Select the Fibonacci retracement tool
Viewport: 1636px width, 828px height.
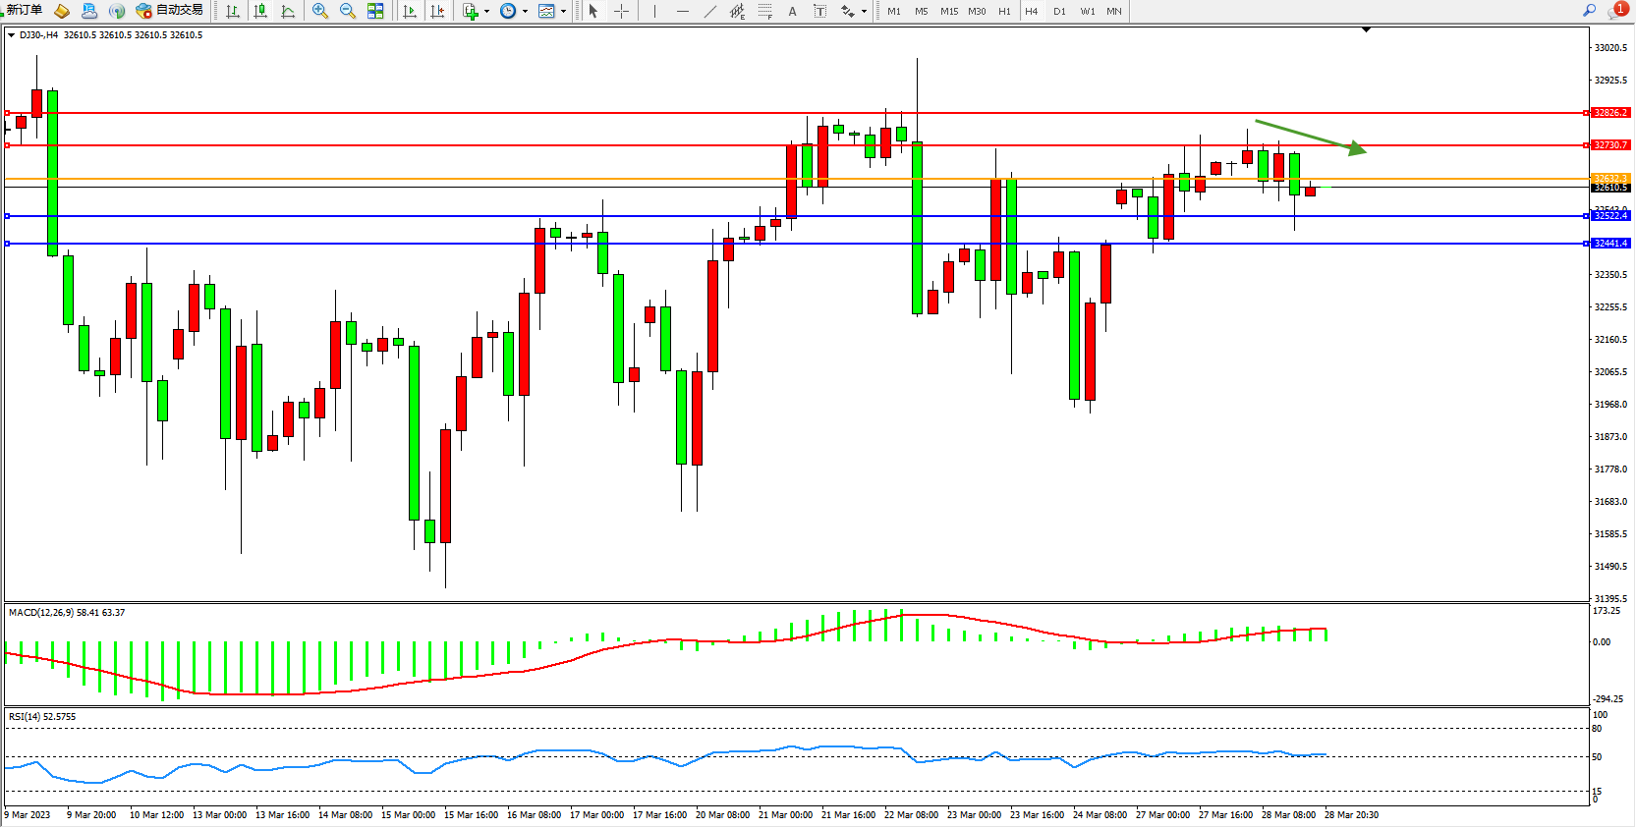tap(764, 11)
